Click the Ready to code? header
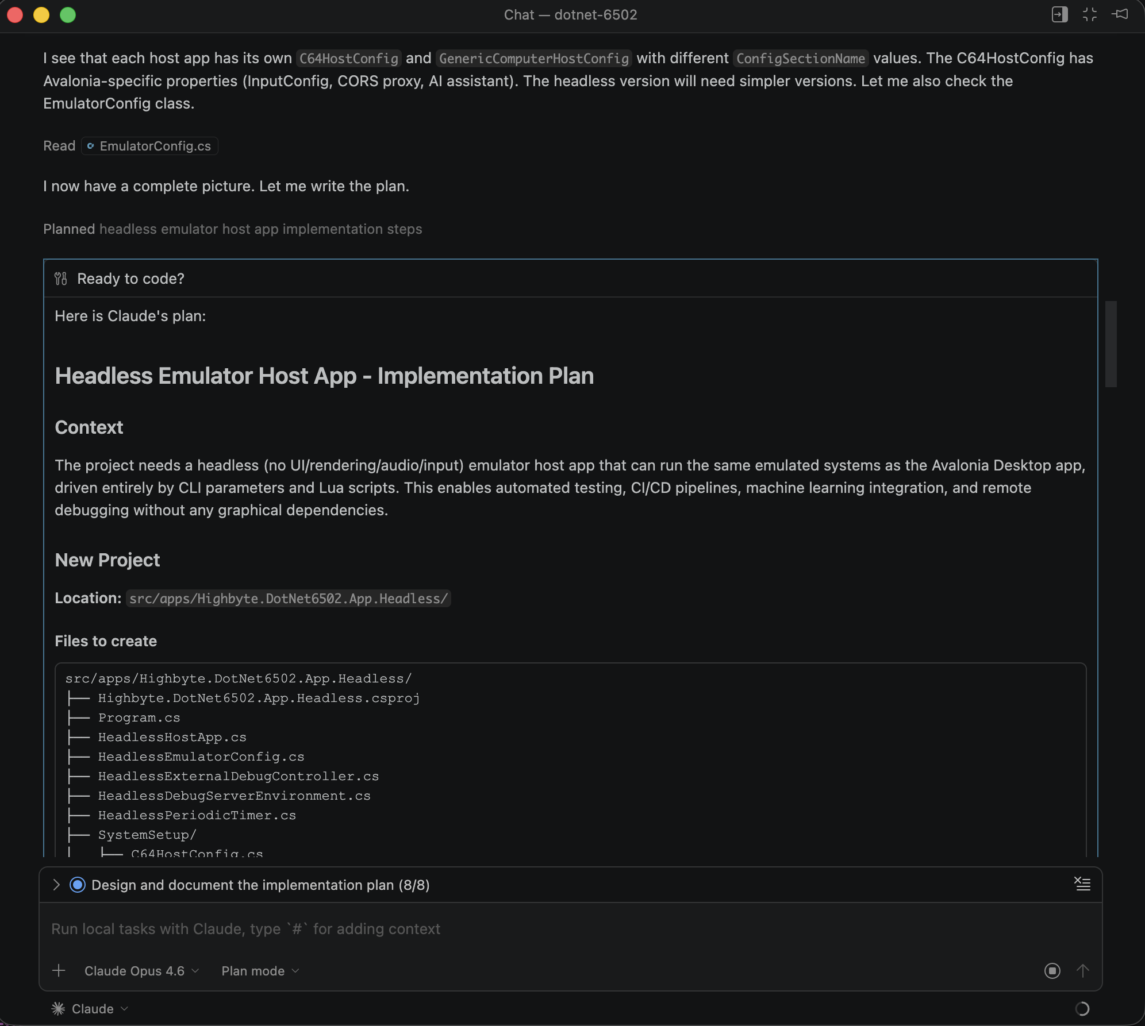The image size is (1145, 1026). [130, 279]
